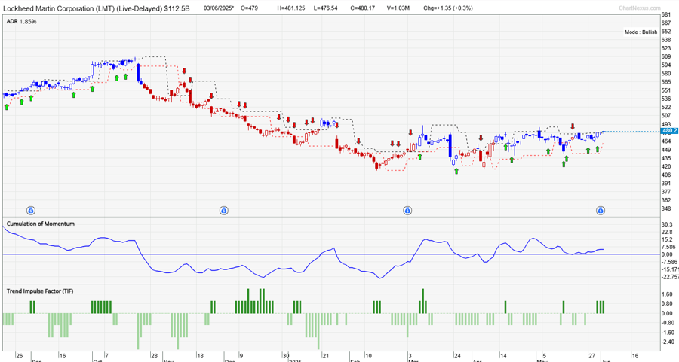Click the leftmost red sell arrow

point(184,71)
